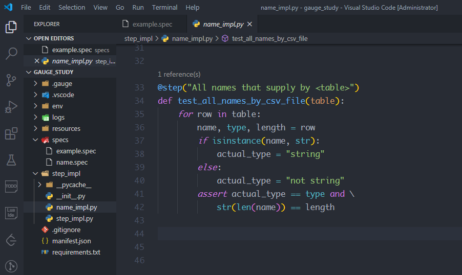Open the File menu
462x275 pixels.
click(26, 7)
